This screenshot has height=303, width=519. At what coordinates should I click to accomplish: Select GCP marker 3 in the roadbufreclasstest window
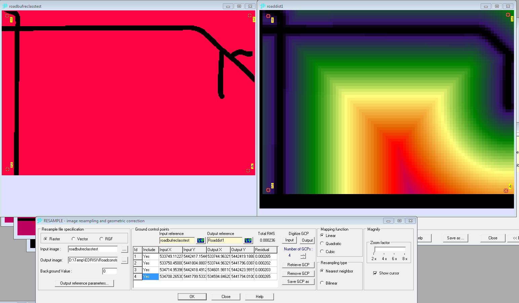click(x=250, y=15)
